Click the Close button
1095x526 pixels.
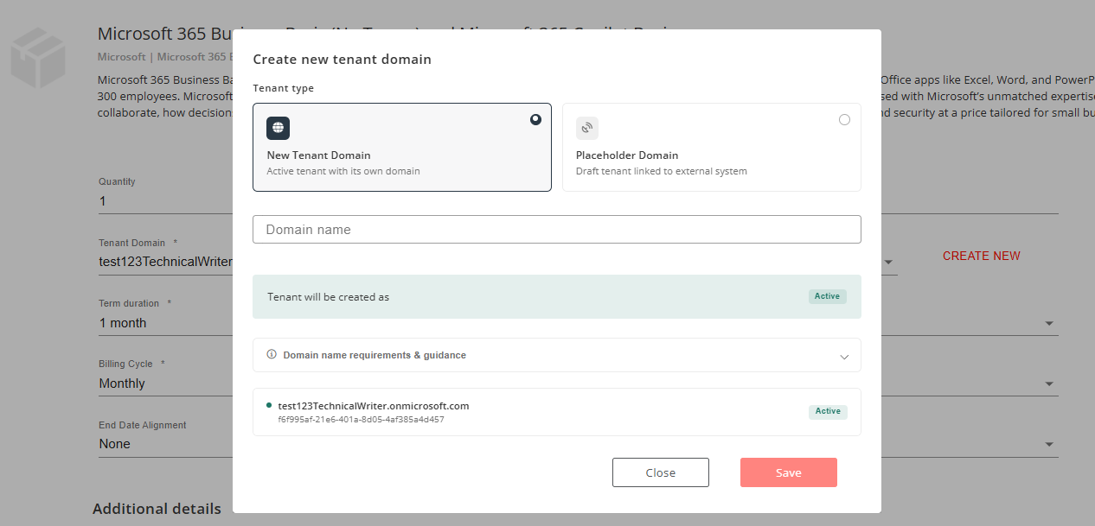pos(660,472)
